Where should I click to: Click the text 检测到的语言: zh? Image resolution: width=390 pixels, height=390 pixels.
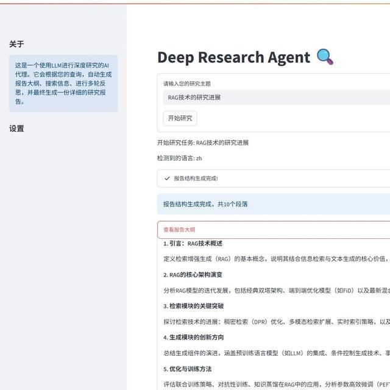tap(179, 158)
